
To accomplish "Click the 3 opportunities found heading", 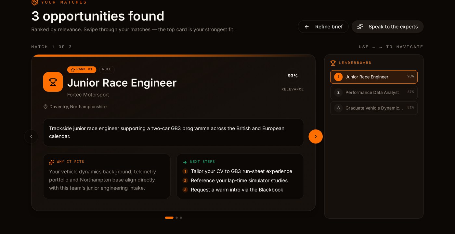I will click(98, 16).
